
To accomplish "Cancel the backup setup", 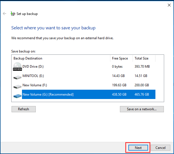I will click(160, 148).
